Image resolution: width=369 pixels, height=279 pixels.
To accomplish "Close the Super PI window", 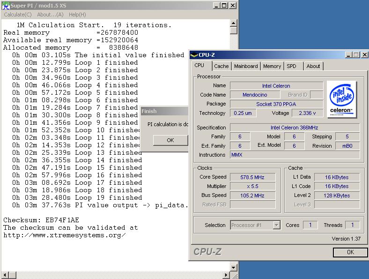I will click(233, 6).
